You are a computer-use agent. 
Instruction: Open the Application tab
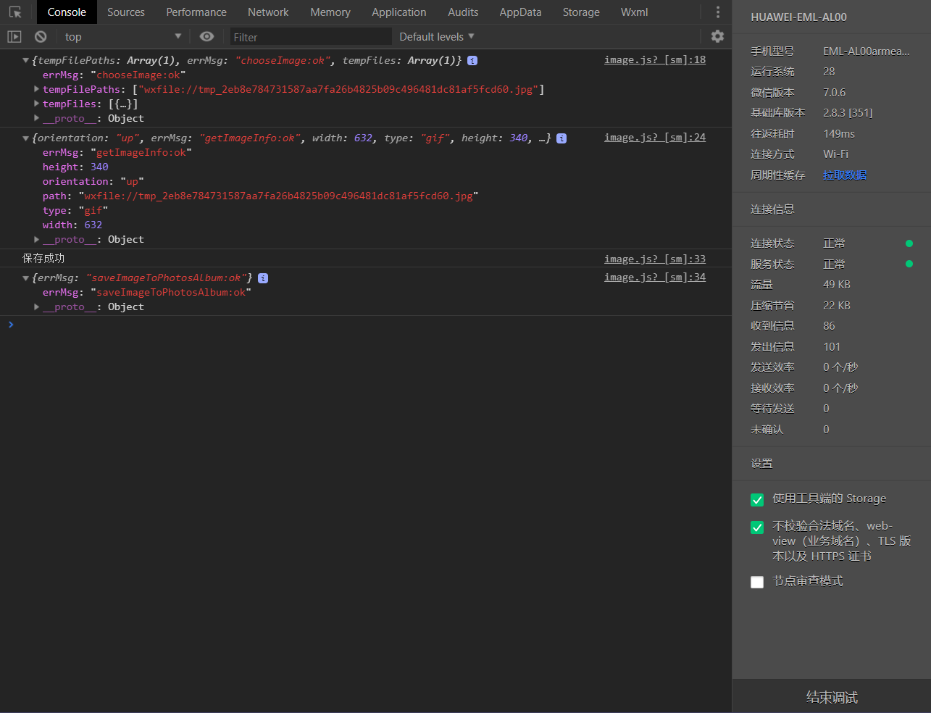[399, 12]
